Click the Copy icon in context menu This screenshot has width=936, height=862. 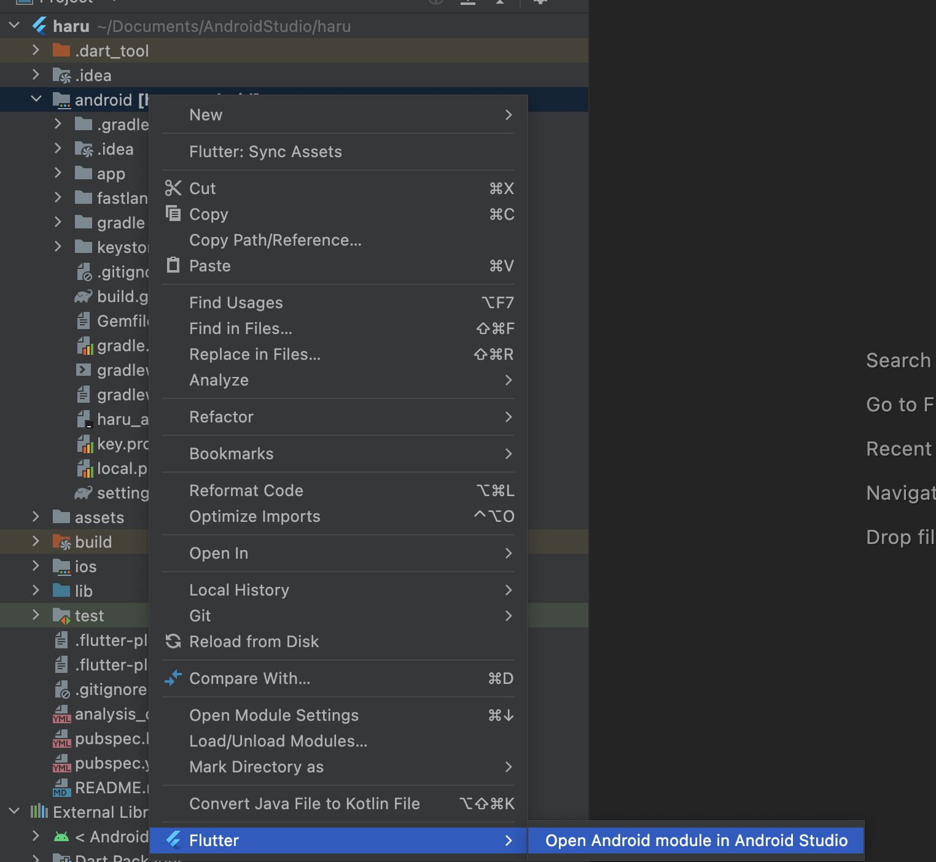[173, 213]
